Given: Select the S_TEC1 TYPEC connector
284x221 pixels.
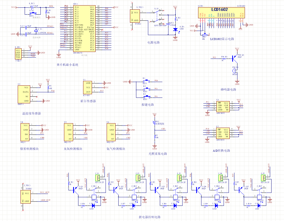Looking at the screenshot, I should (x=135, y=16).
